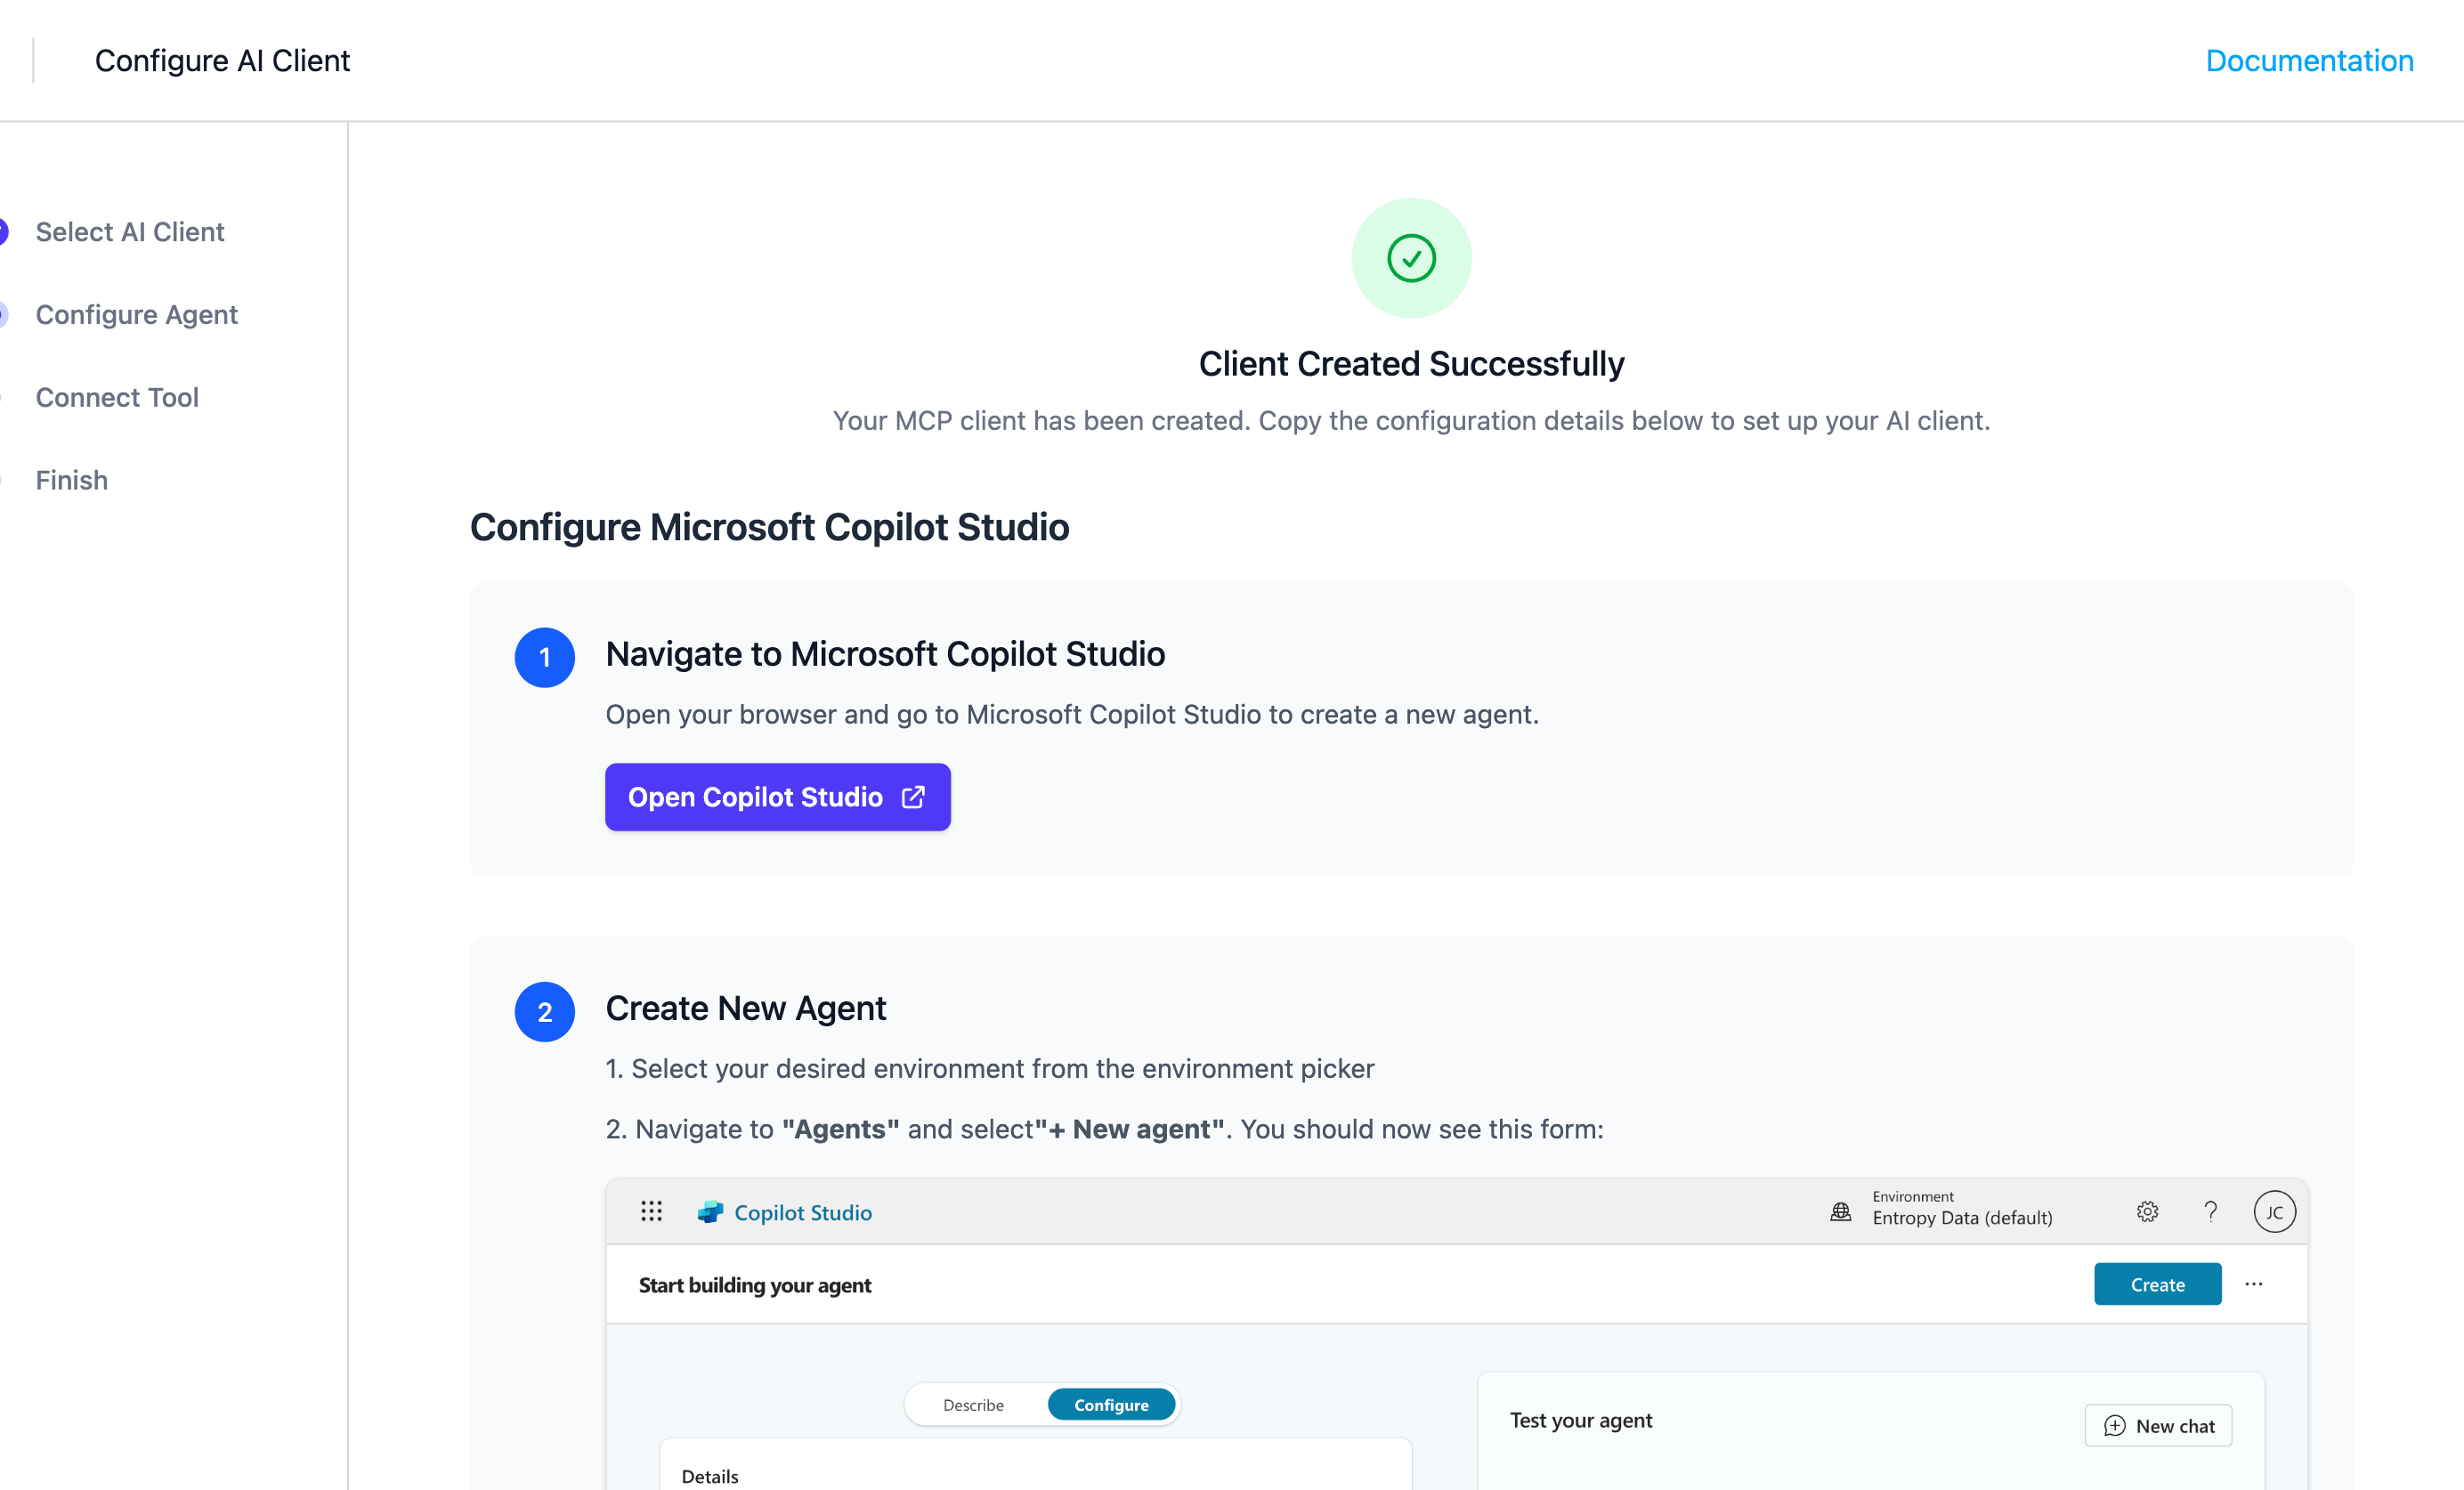2464x1490 pixels.
Task: Click the green success checkmark icon
Action: pyautogui.click(x=1411, y=258)
